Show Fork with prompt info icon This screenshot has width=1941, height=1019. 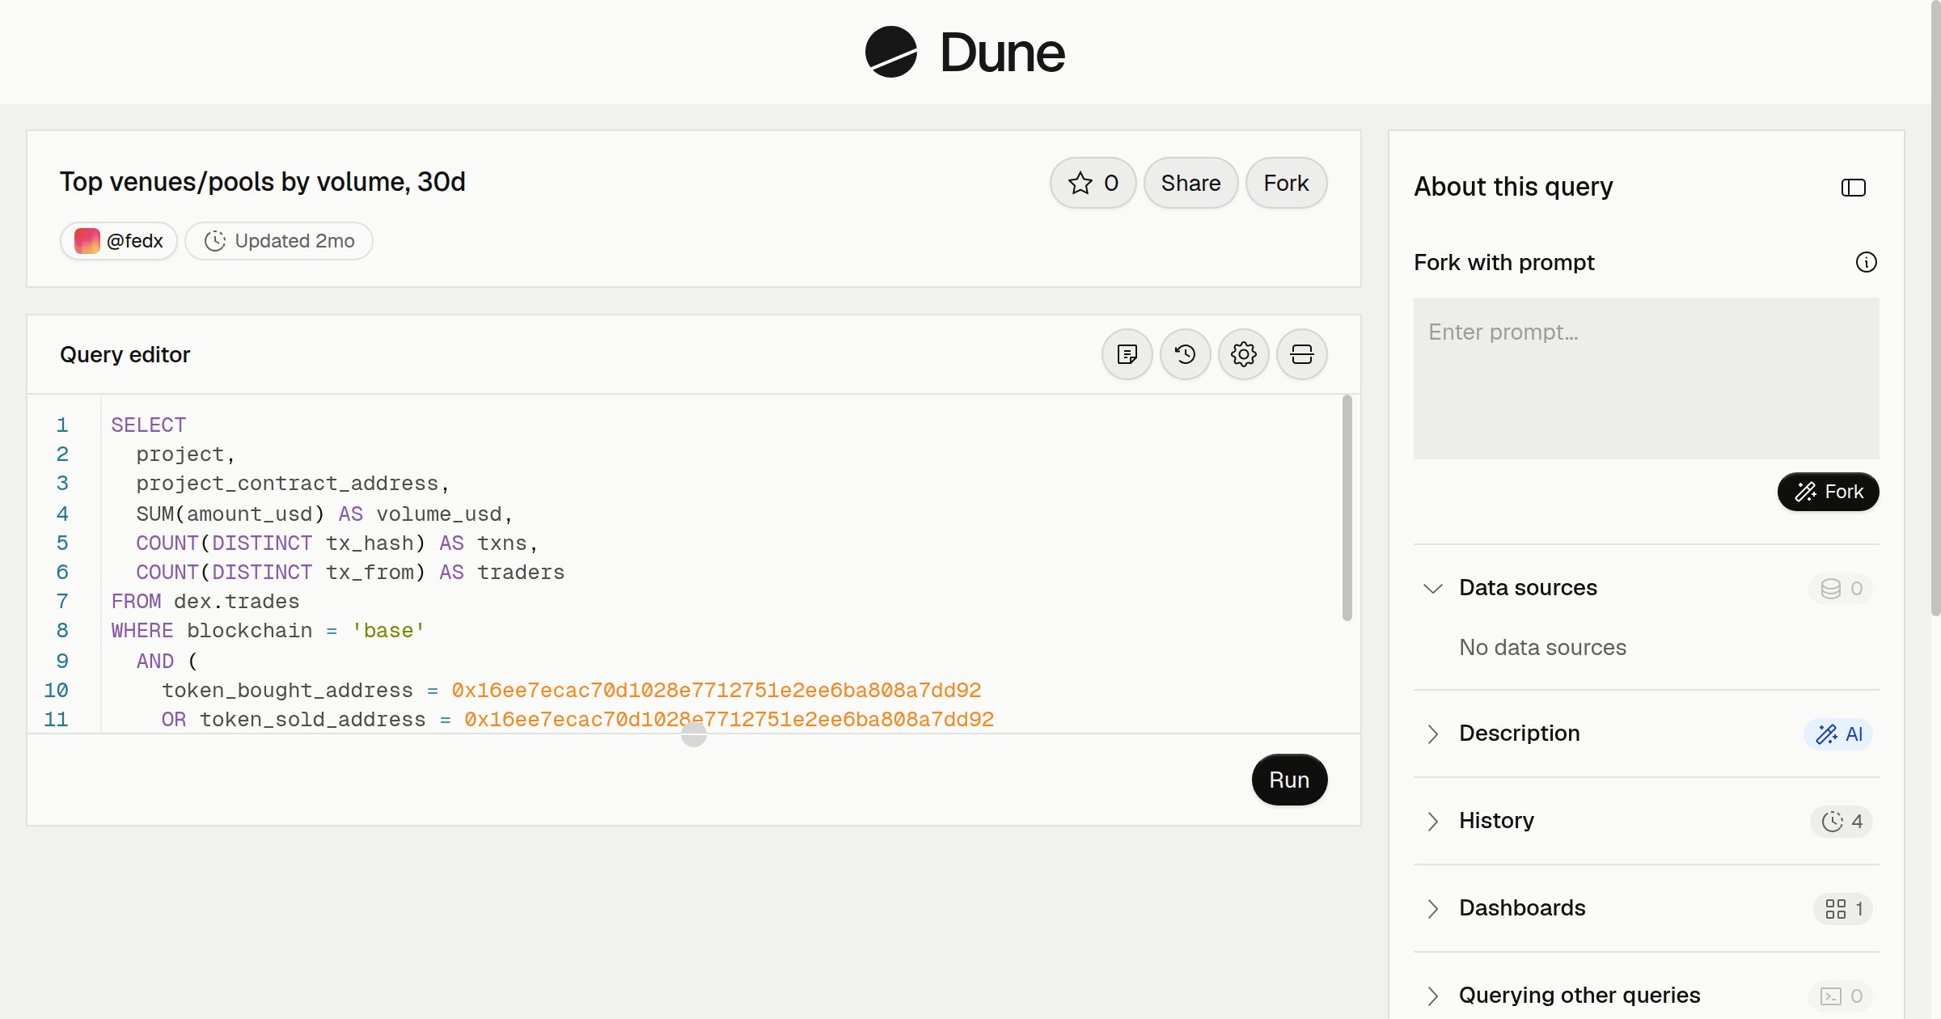1866,262
